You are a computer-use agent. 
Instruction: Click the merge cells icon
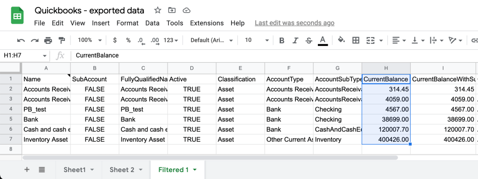coord(370,40)
